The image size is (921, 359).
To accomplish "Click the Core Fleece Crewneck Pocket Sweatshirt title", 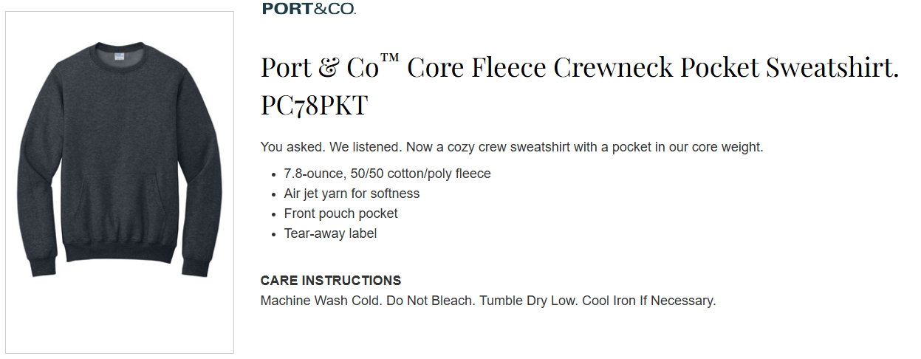I will click(579, 68).
